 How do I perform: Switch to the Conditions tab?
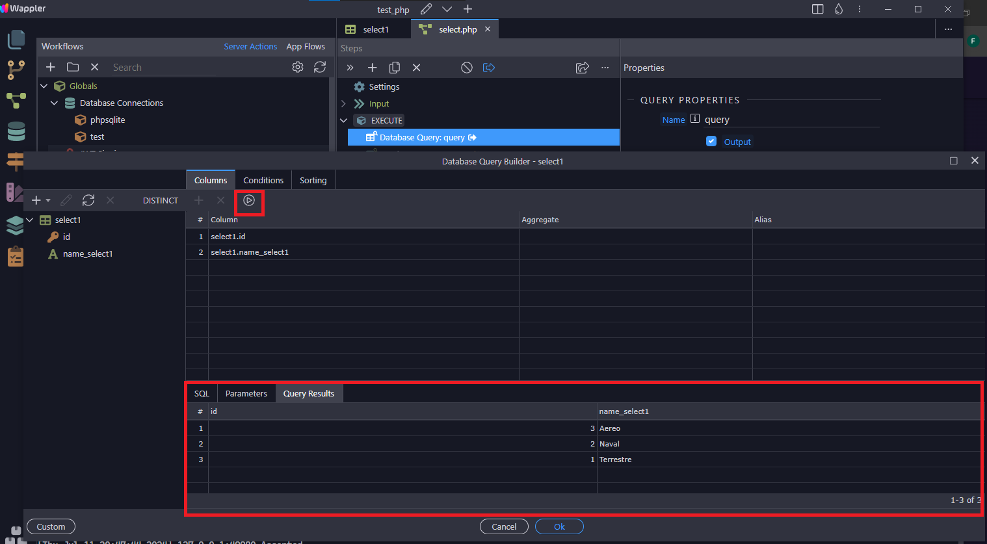point(263,180)
